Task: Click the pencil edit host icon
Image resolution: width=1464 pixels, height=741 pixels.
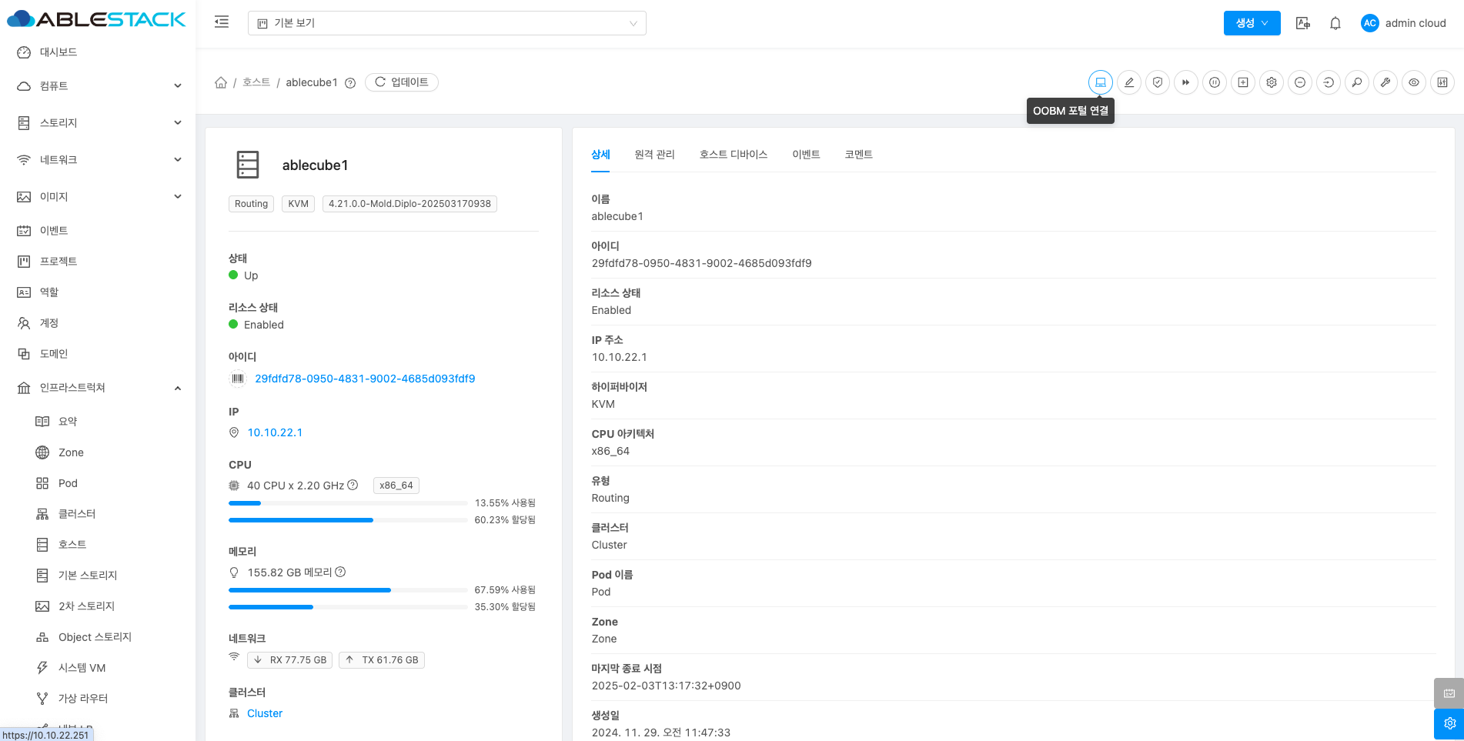Action: pos(1128,82)
